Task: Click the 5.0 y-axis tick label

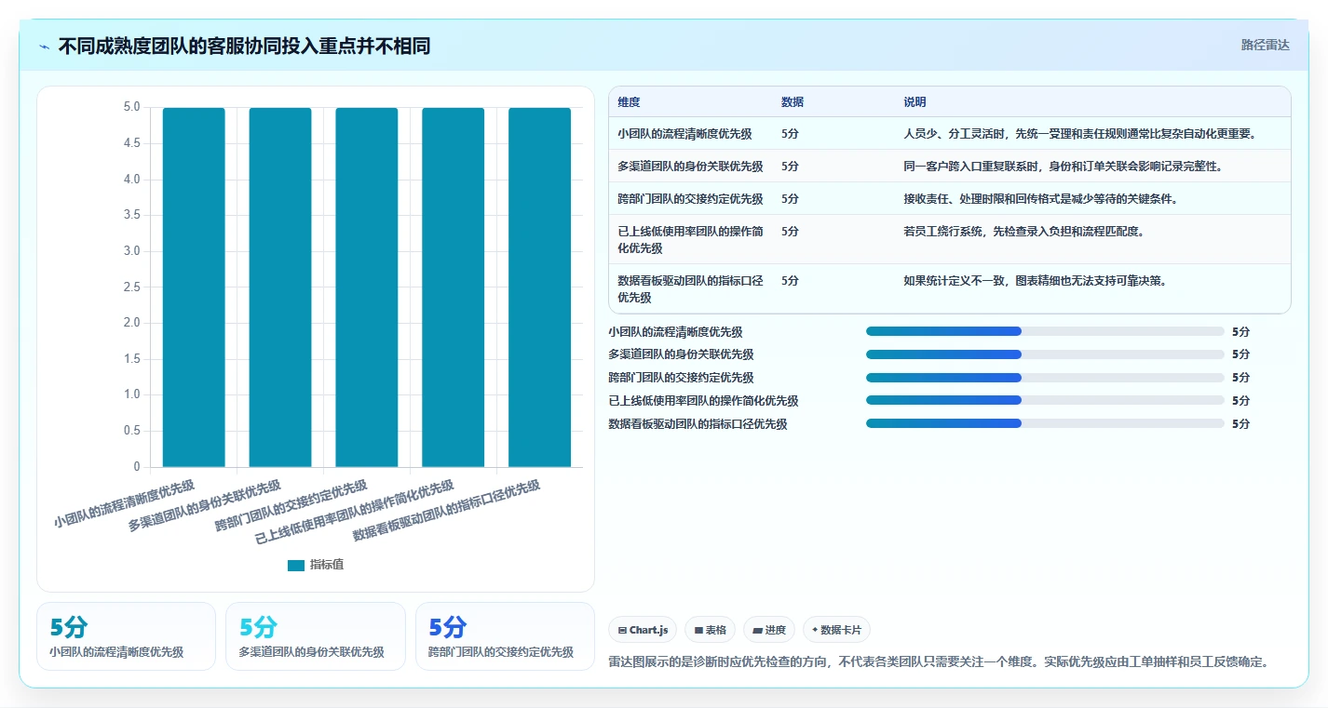Action: pos(131,107)
